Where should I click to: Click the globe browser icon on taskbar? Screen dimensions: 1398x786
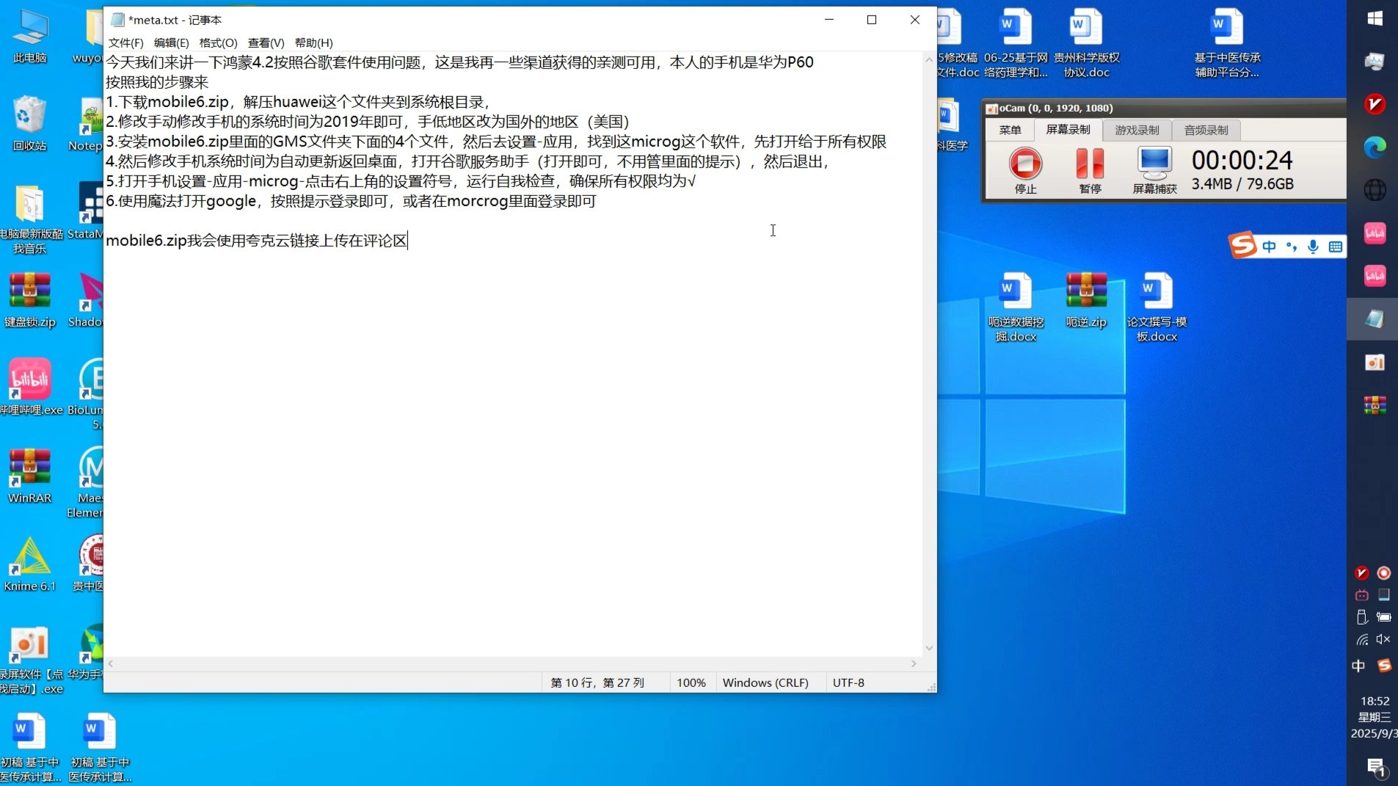click(x=1375, y=190)
